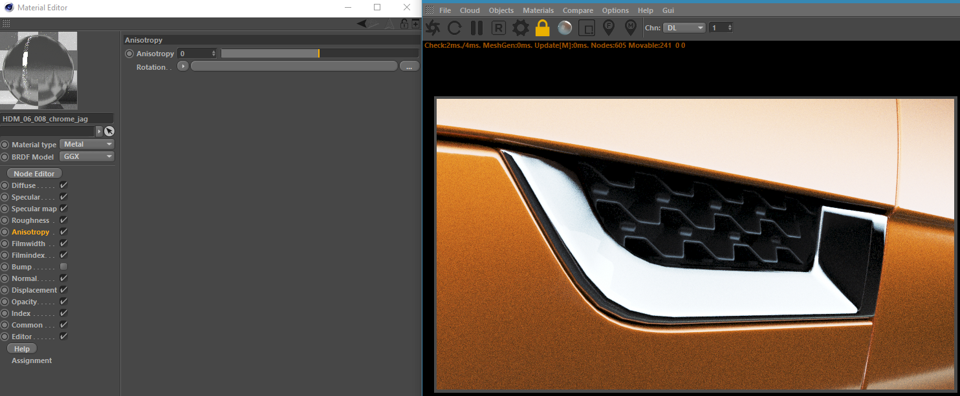
Task: Click the Anisotropy value input field
Action: tap(194, 54)
